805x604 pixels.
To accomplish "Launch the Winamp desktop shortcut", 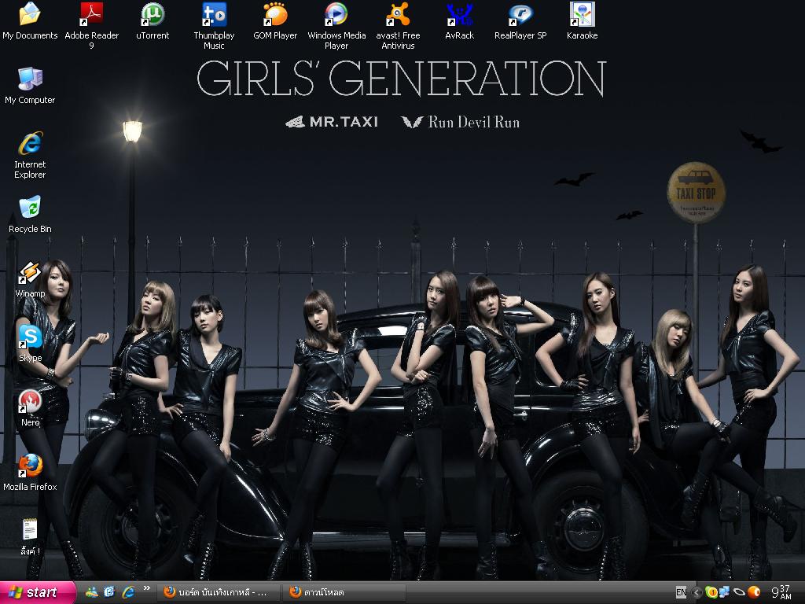I will point(30,279).
